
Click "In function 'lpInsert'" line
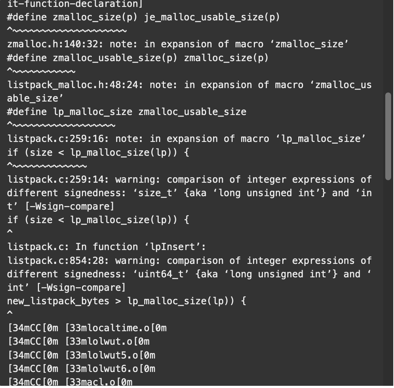(x=107, y=247)
